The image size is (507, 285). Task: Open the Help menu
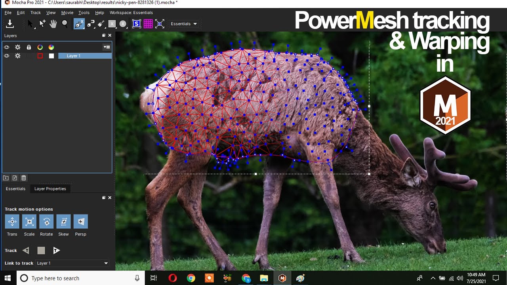point(99,13)
